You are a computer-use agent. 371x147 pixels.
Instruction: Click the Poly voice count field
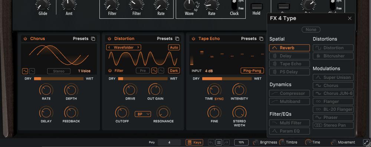pyautogui.click(x=169, y=142)
